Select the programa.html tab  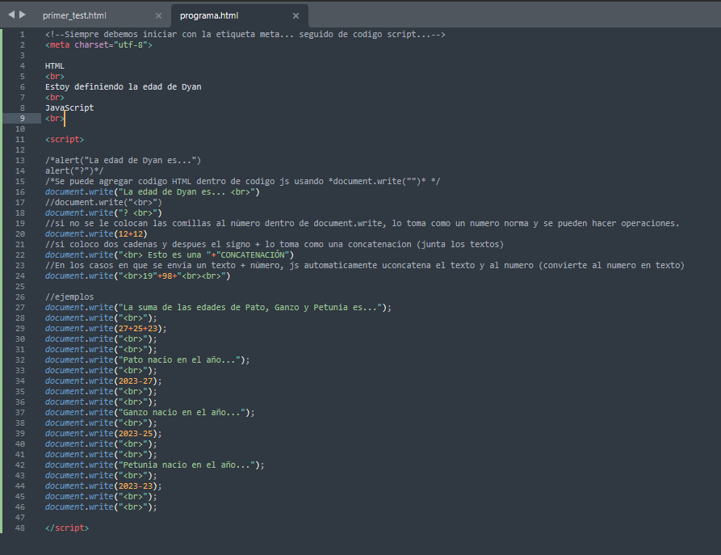click(x=209, y=15)
